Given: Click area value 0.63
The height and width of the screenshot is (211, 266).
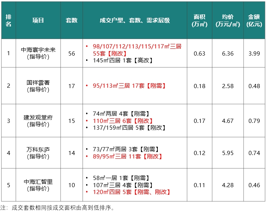Looking at the screenshot, I should (199, 54).
